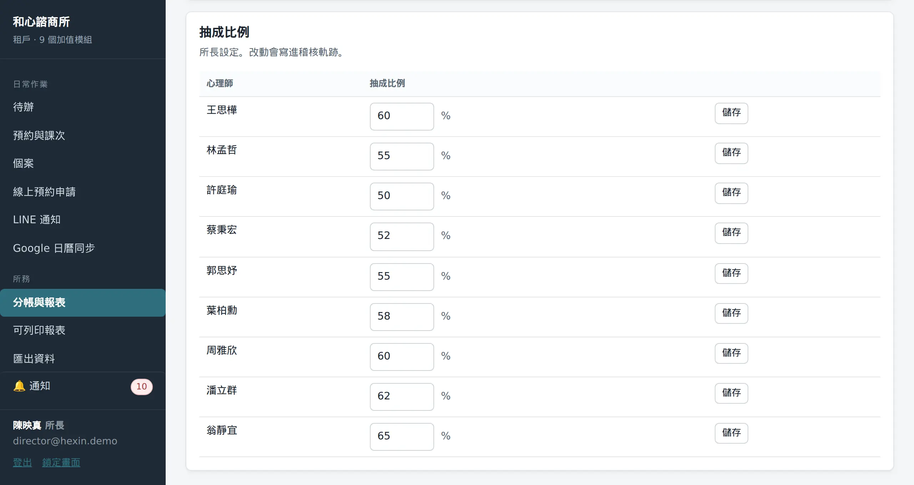Focus 周雅欣's percentage field
The image size is (914, 485).
click(402, 357)
